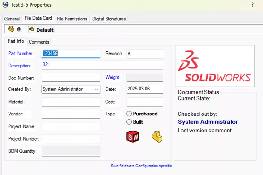Click the Description field containing 321
263x175 pixels.
102,65
